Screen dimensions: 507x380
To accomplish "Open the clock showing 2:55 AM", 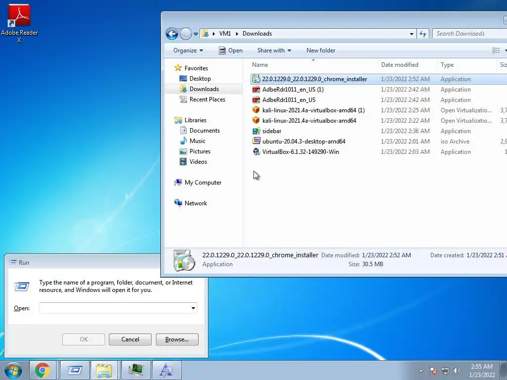I will click(x=482, y=370).
